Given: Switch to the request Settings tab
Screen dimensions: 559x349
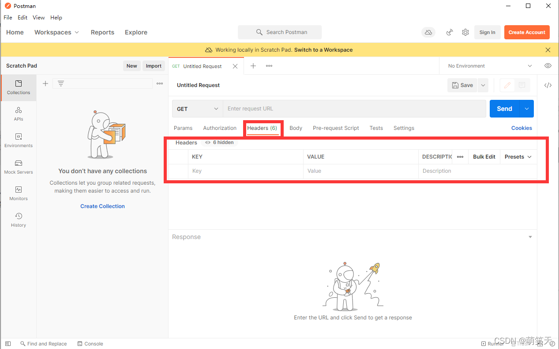Looking at the screenshot, I should pos(404,128).
